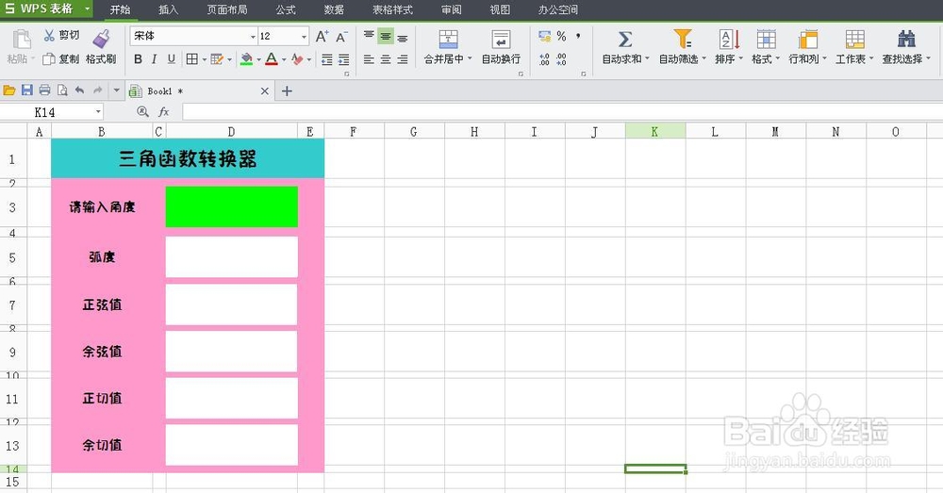Click the print icon
This screenshot has width=943, height=493.
pos(44,90)
